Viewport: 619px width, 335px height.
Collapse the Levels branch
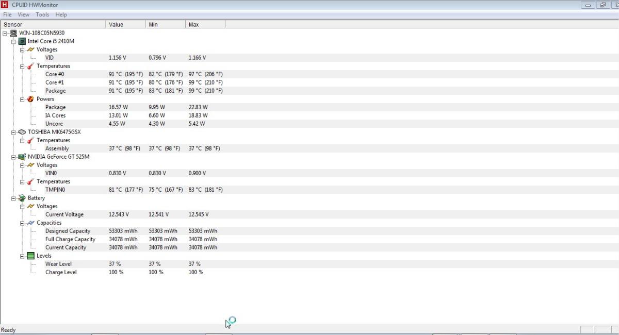[x=22, y=256]
